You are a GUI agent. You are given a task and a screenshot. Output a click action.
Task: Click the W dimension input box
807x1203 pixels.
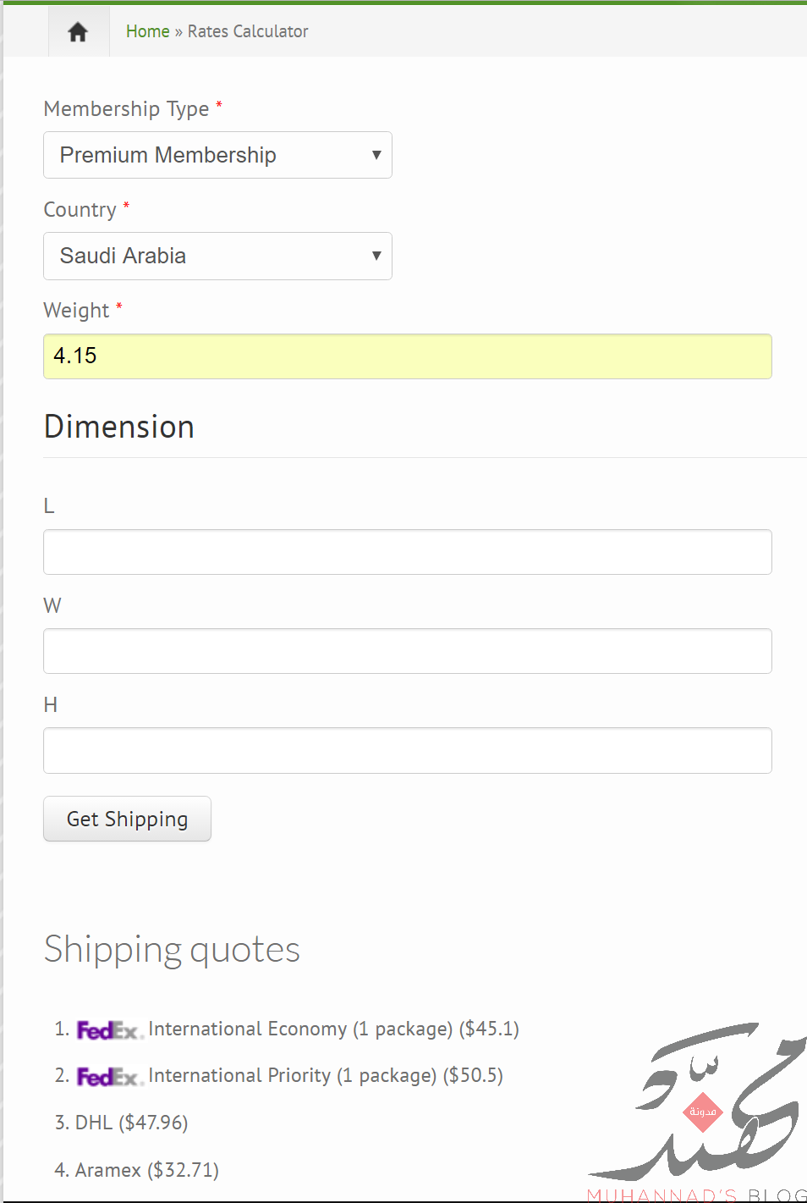point(408,651)
